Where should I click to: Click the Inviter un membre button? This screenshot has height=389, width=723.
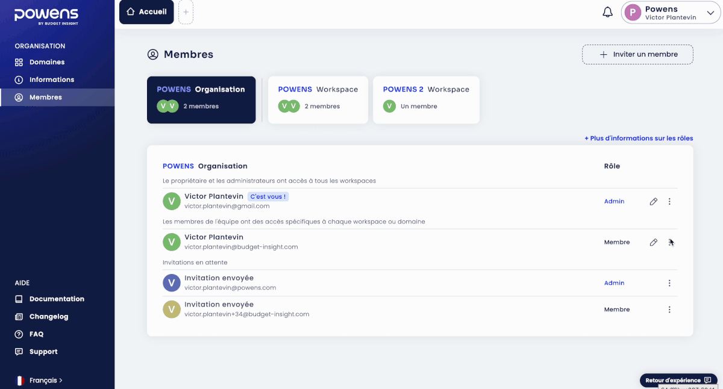tap(637, 54)
